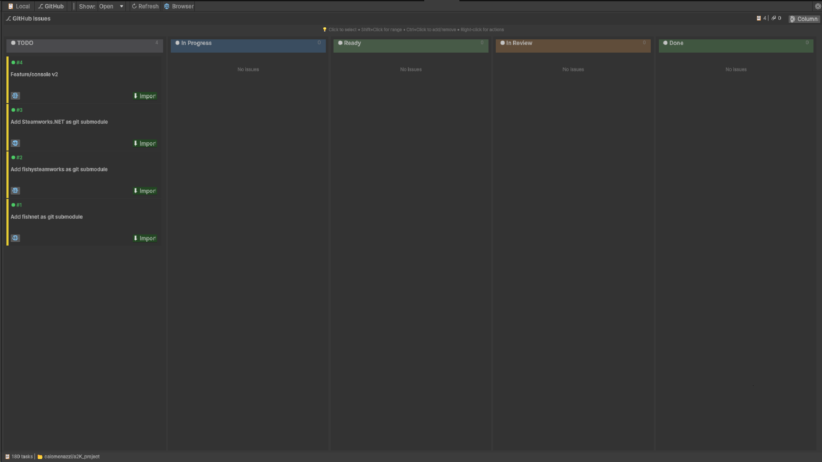822x462 pixels.
Task: Click the repository folder icon in status bar
Action: [x=40, y=457]
